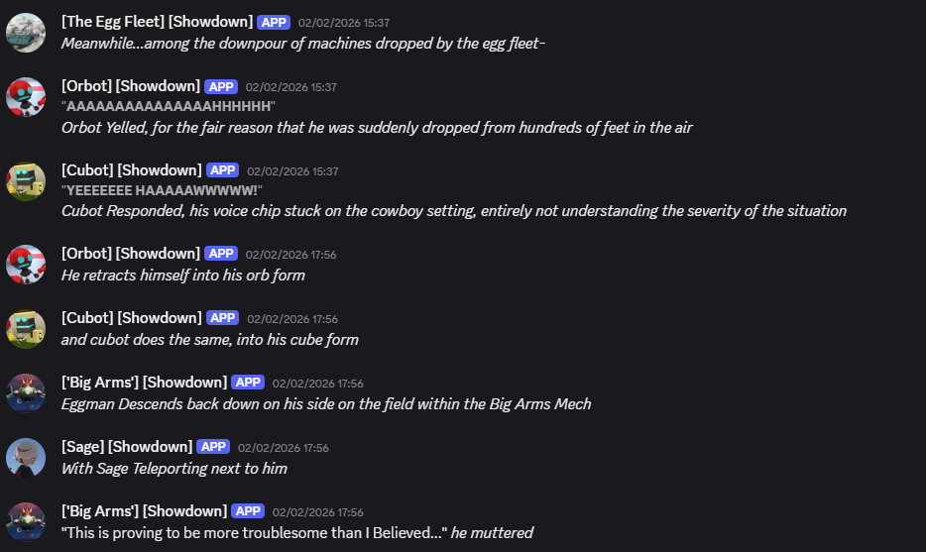The image size is (926, 552).
Task: Click the "With Sage Teleporting next to him" message
Action: coord(174,469)
